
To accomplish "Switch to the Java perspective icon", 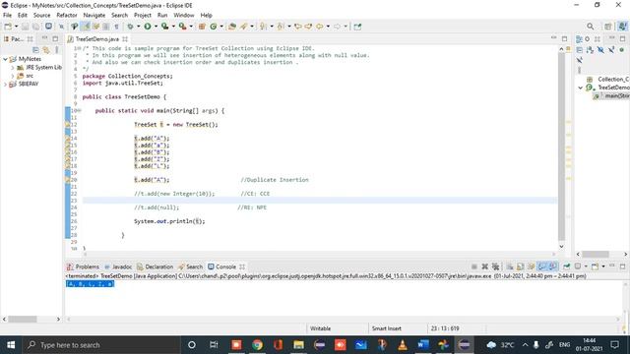I will pos(622,27).
